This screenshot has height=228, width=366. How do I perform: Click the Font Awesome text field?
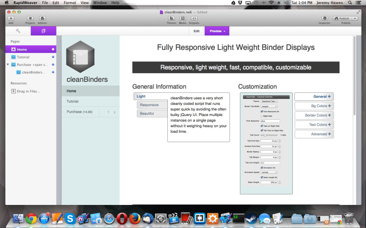click(x=270, y=121)
